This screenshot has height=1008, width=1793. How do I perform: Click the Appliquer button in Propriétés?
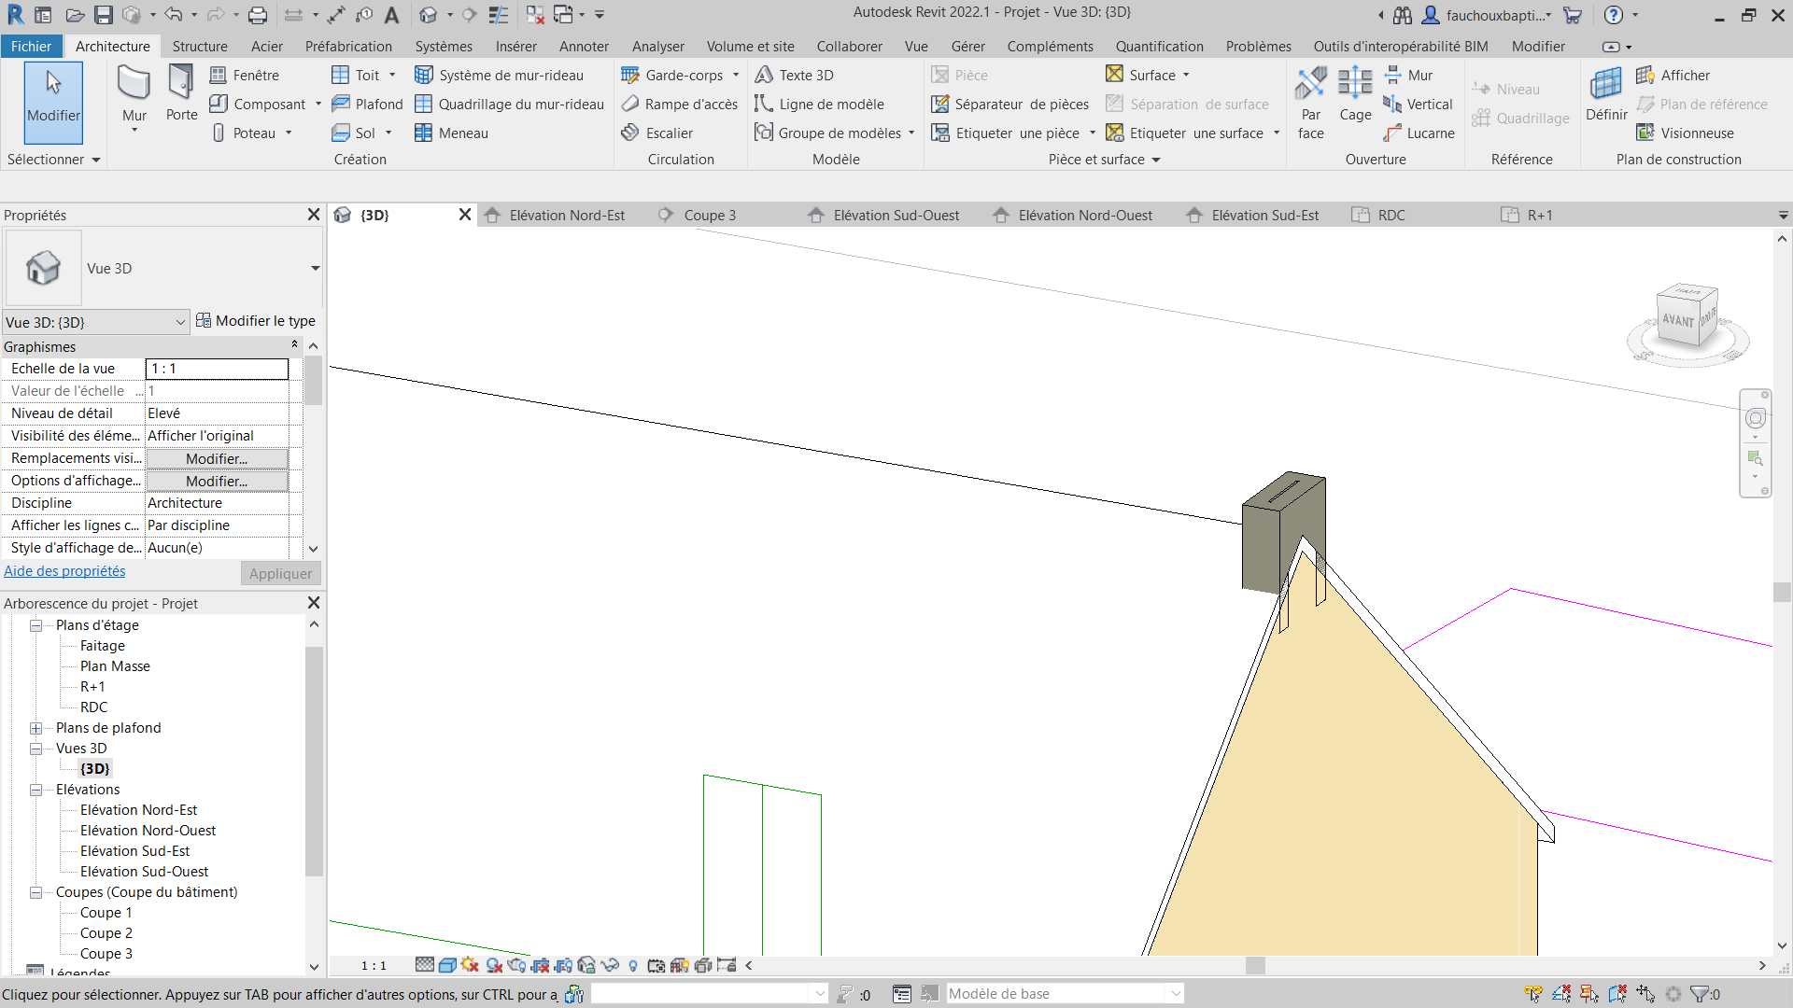280,572
